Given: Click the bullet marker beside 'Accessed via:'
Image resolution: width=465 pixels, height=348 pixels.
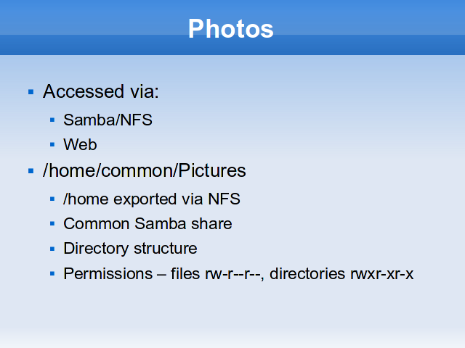Looking at the screenshot, I should [x=31, y=92].
